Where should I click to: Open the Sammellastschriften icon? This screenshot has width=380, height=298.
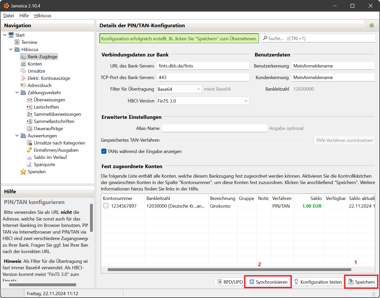(29, 121)
